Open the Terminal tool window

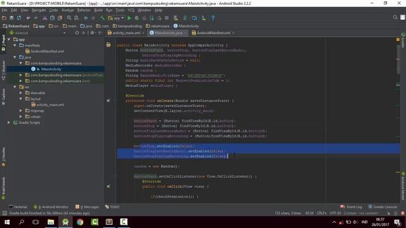pos(18,207)
